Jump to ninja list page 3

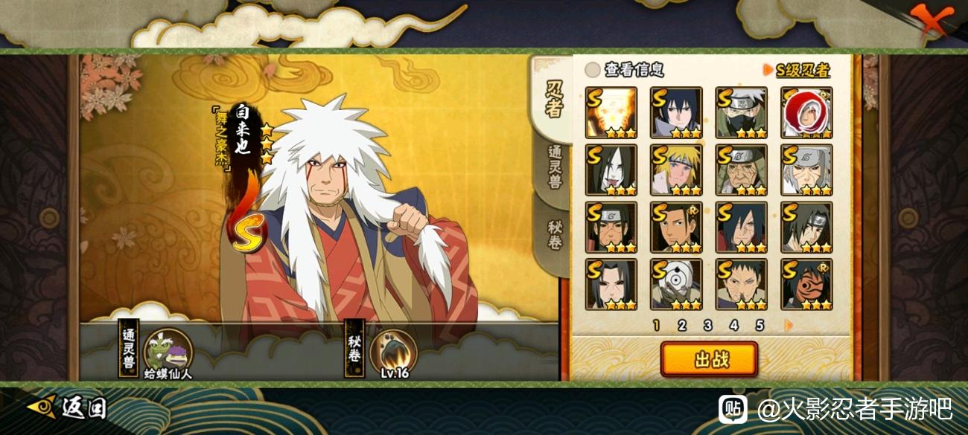pos(707,325)
